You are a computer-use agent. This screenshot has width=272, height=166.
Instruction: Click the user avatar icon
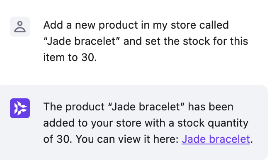pos(19,27)
